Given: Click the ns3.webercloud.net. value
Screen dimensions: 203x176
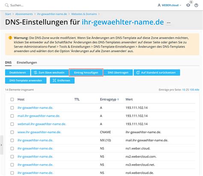Looking at the screenshot, I should (x=140, y=165).
